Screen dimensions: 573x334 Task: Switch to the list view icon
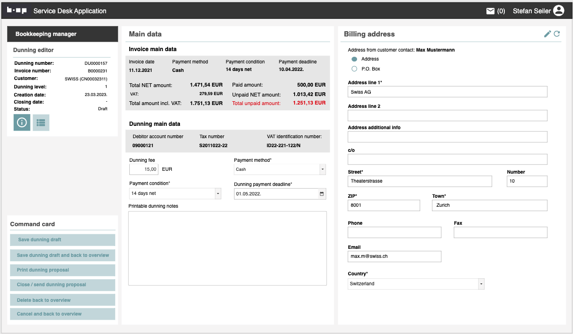41,123
